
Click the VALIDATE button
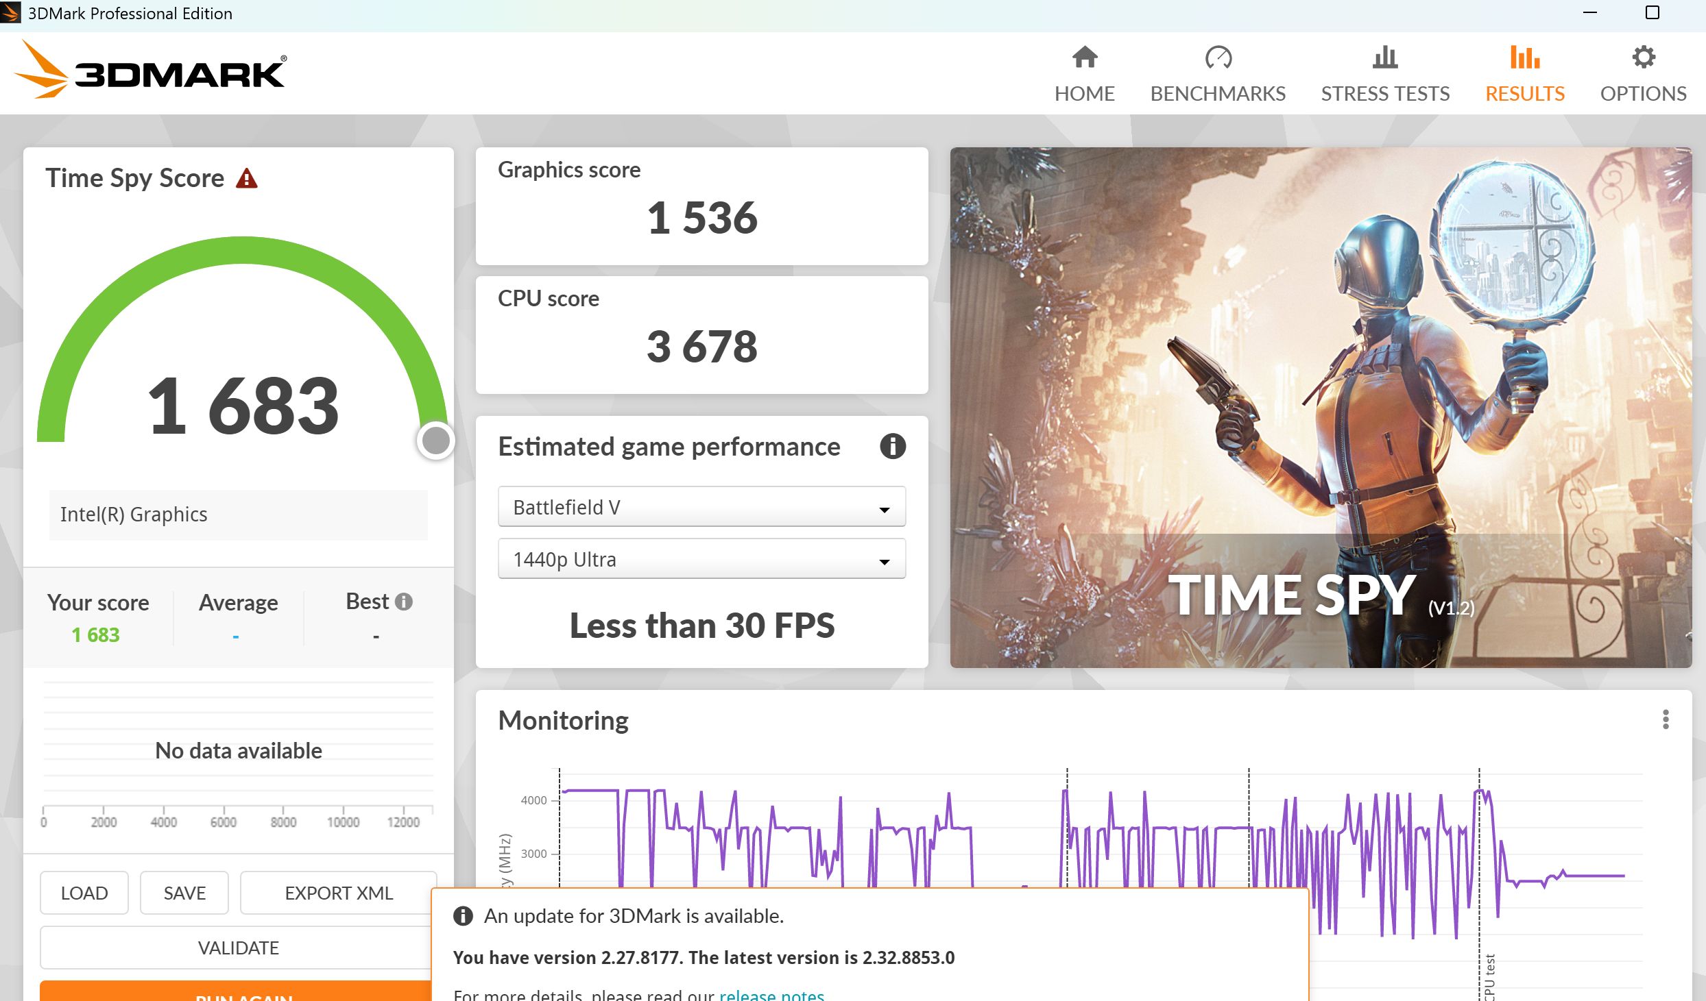[238, 948]
